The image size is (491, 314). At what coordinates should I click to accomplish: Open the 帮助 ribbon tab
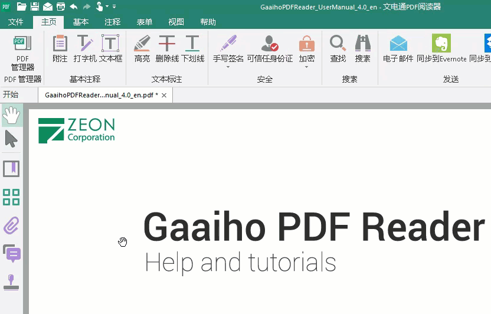[208, 22]
